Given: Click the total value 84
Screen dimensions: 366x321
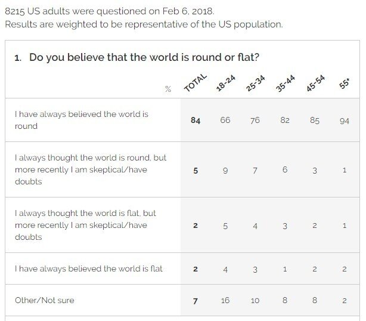Looking at the screenshot, I should click(196, 121).
